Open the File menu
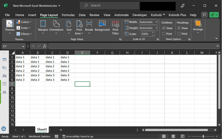Screen dimensions: 222x139 pos(7,15)
